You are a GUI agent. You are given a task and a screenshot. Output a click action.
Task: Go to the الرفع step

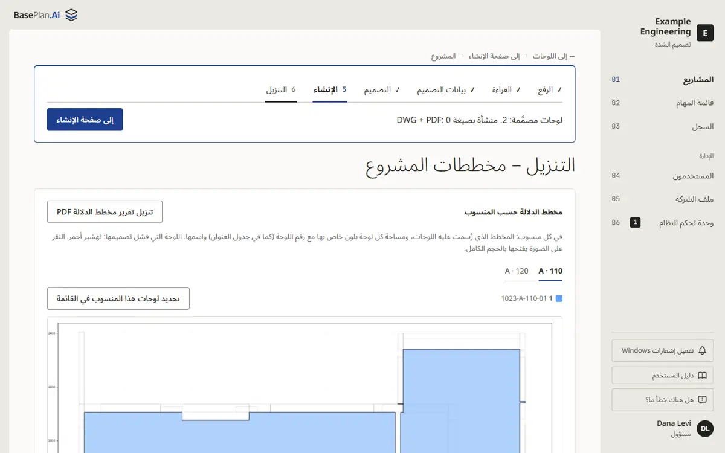550,90
